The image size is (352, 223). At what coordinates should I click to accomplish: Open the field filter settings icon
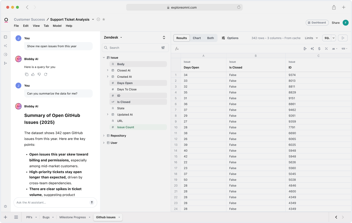[163, 48]
